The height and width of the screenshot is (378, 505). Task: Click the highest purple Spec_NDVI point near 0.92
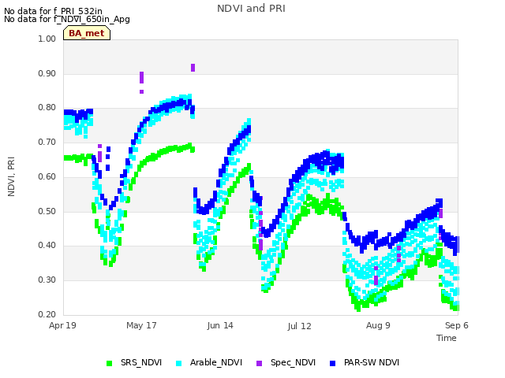click(x=193, y=68)
